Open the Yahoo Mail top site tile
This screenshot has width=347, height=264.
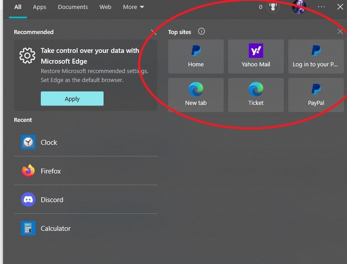(x=256, y=56)
